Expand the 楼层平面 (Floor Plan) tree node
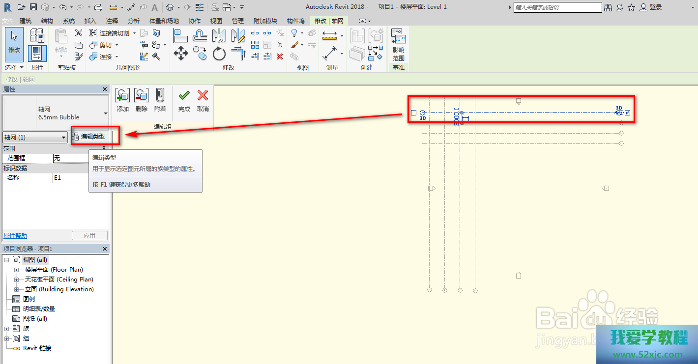698x364 pixels. [x=16, y=270]
